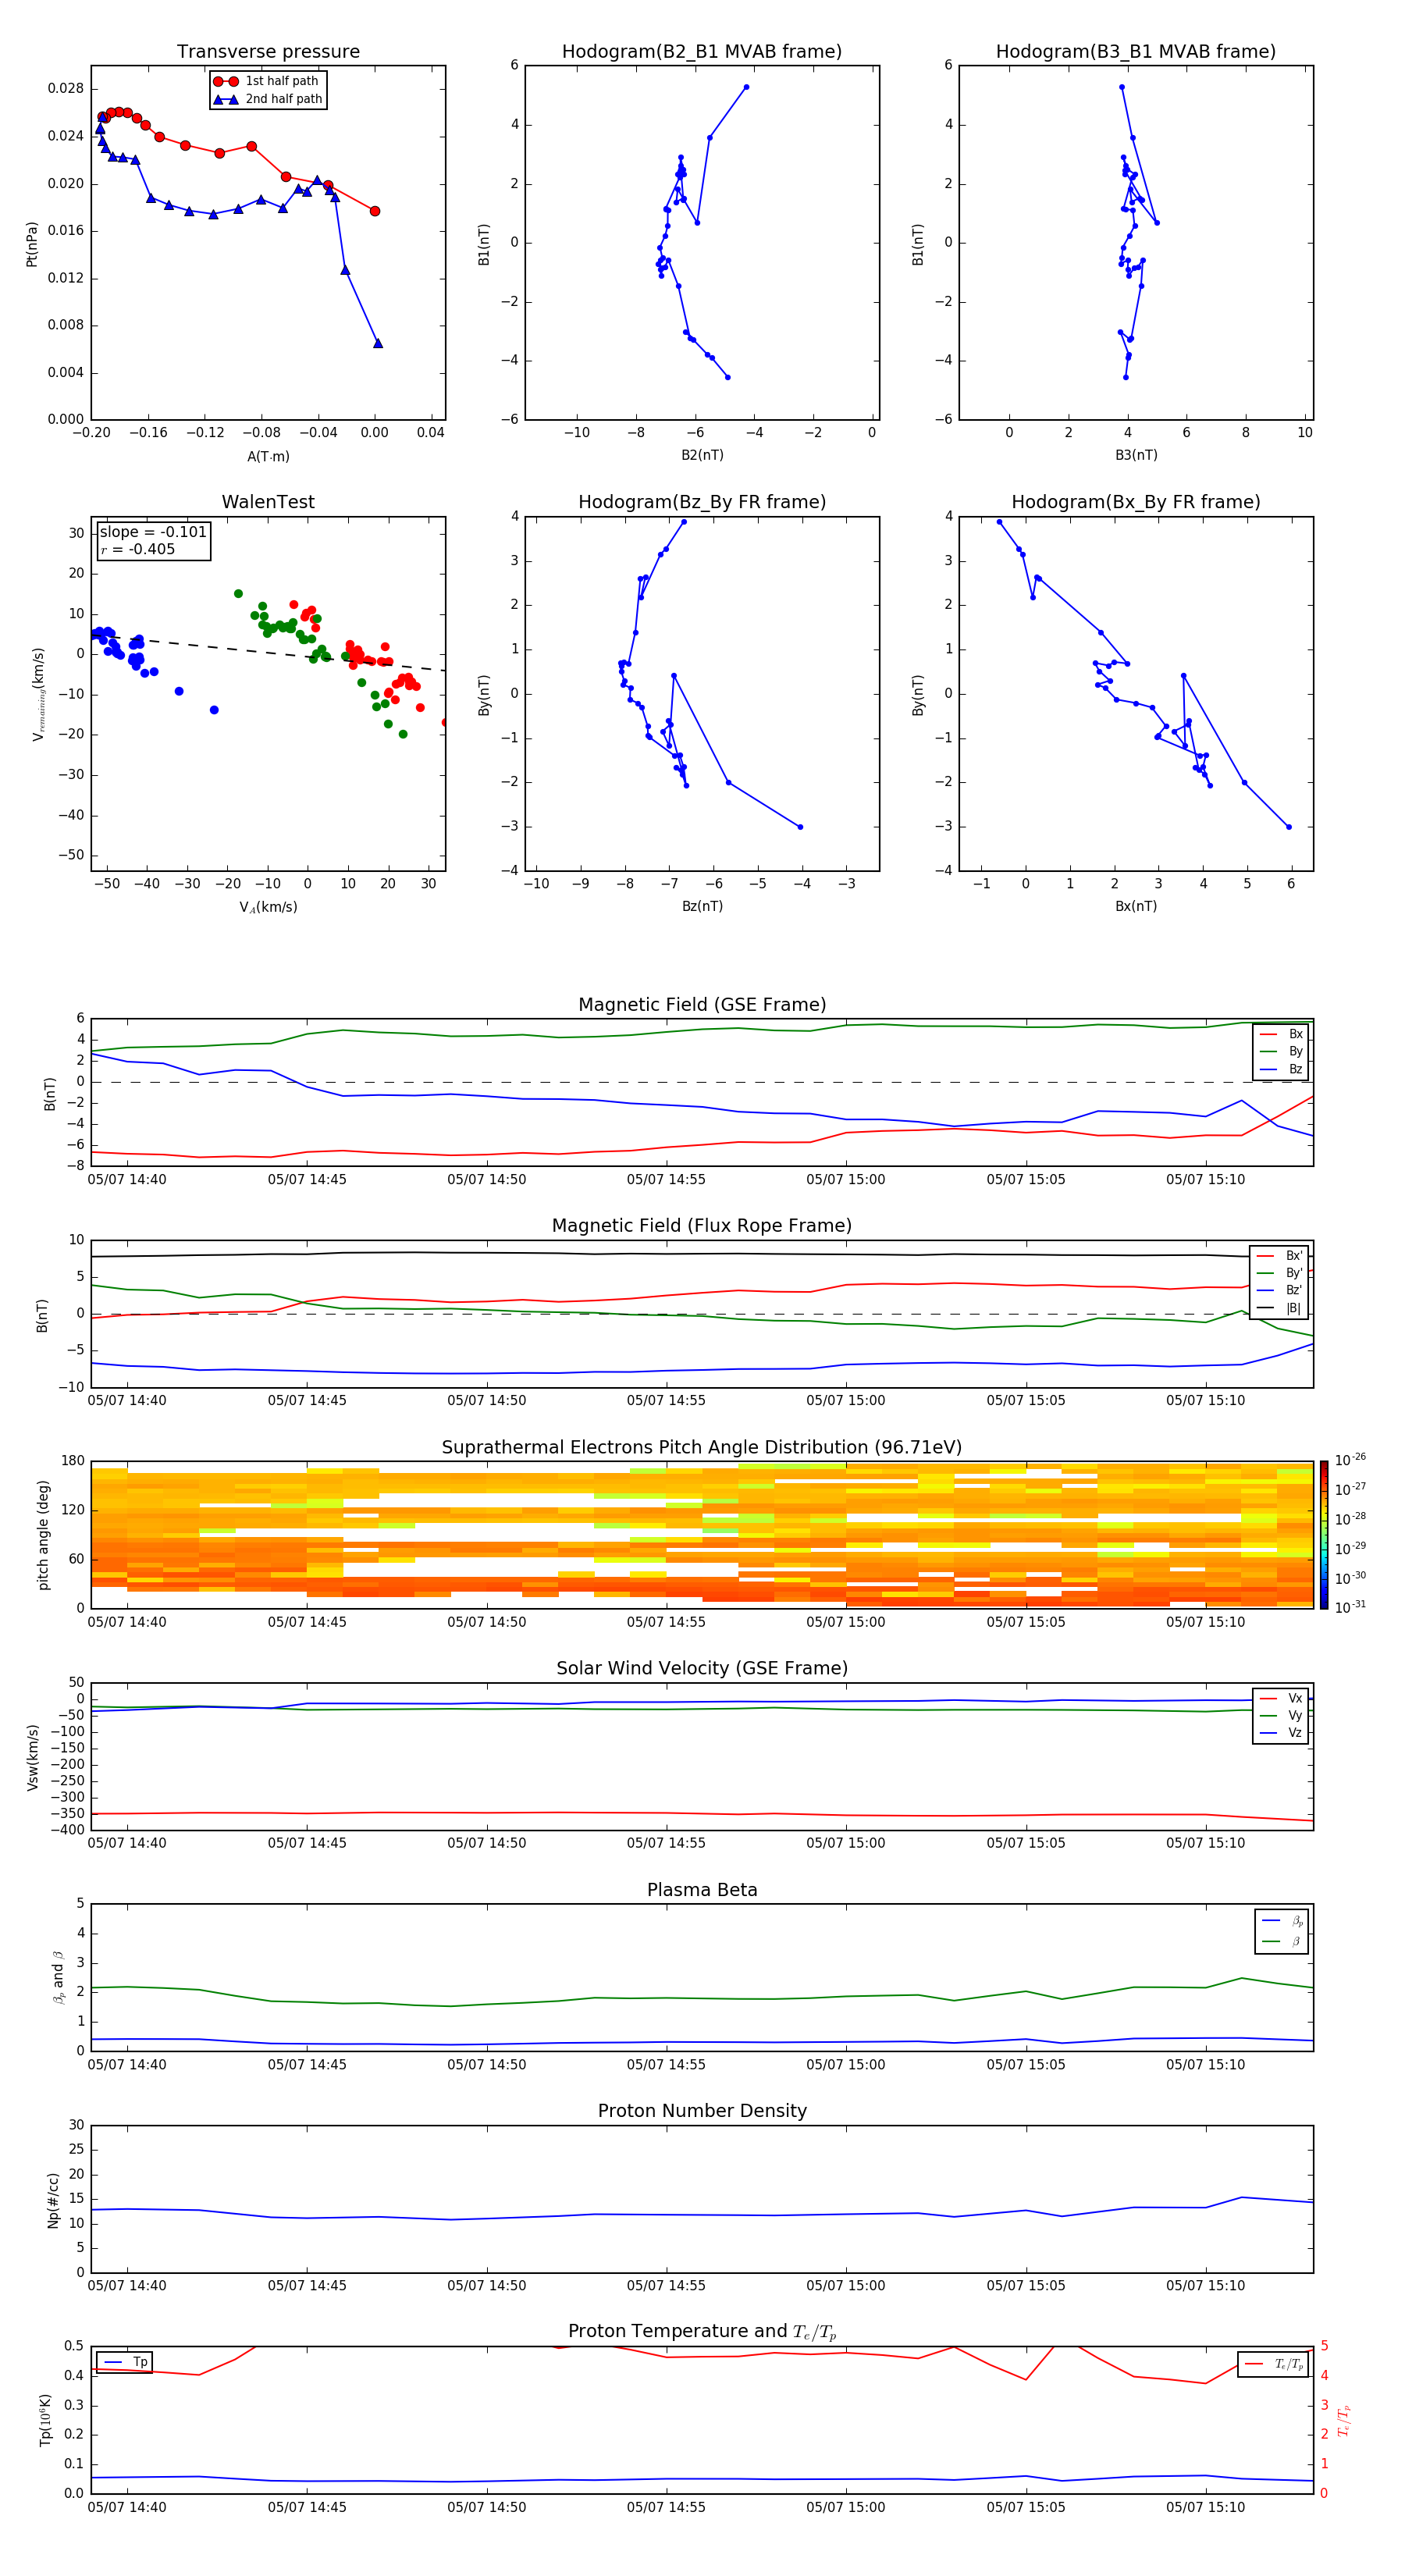Screen dimensions: 1405x2576
Task: Click the 'Hodogram(Bx_By FR frame)' title
Action: point(1136,502)
